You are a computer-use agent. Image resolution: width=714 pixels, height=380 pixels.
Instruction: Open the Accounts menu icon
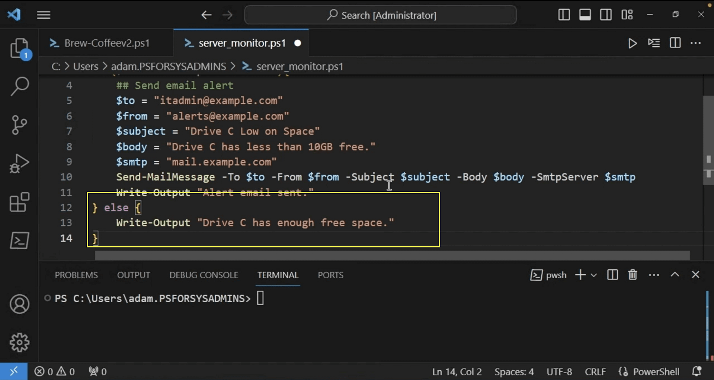pyautogui.click(x=19, y=304)
